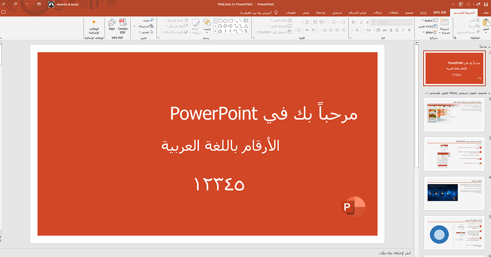Toggle Left-to-Right text direction
This screenshot has width=491, height=257.
tap(307, 30)
